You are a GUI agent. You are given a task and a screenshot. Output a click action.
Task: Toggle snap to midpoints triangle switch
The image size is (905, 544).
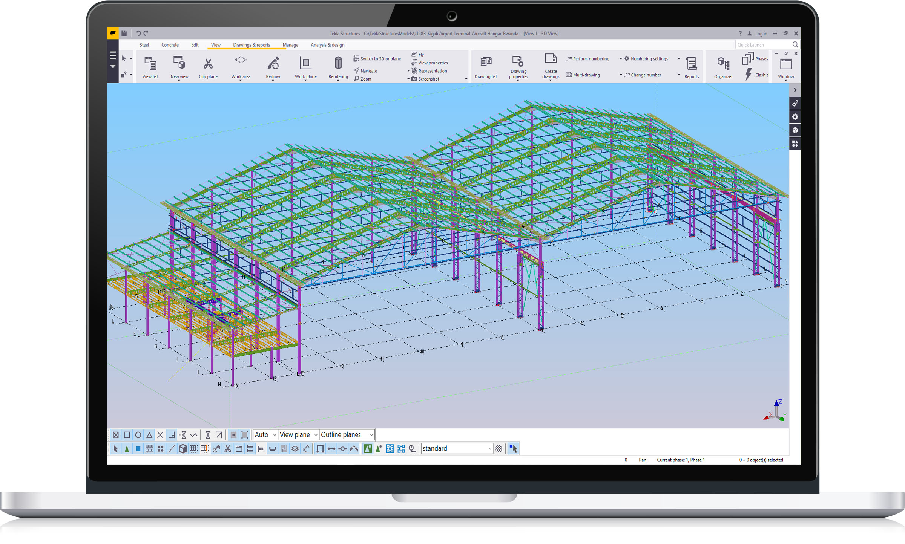[149, 435]
